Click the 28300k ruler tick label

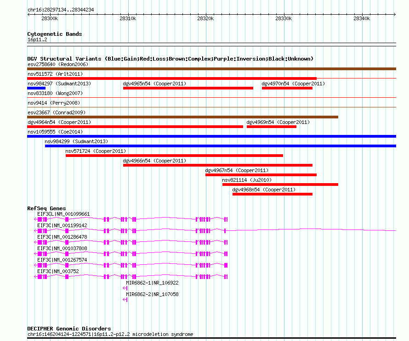[50, 18]
